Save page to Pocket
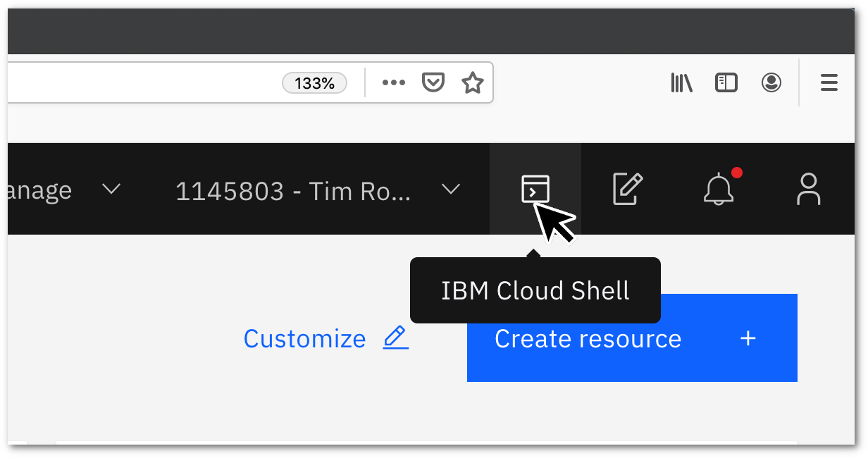This screenshot has width=868, height=458. point(433,83)
